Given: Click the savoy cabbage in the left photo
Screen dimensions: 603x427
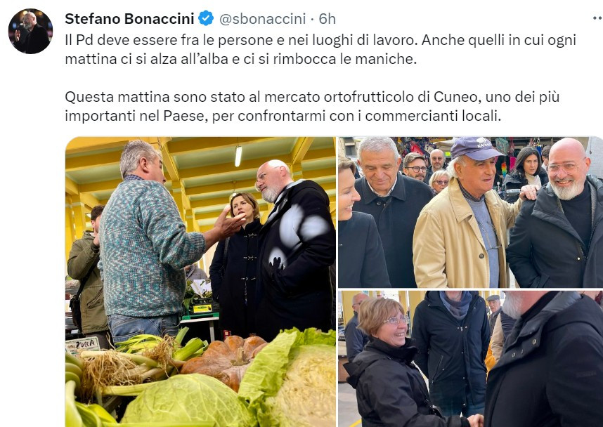Looking at the screenshot, I should coord(186,401).
